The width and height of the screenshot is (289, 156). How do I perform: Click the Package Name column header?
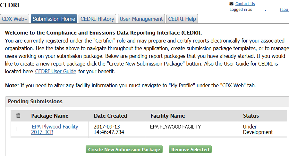coord(50,116)
